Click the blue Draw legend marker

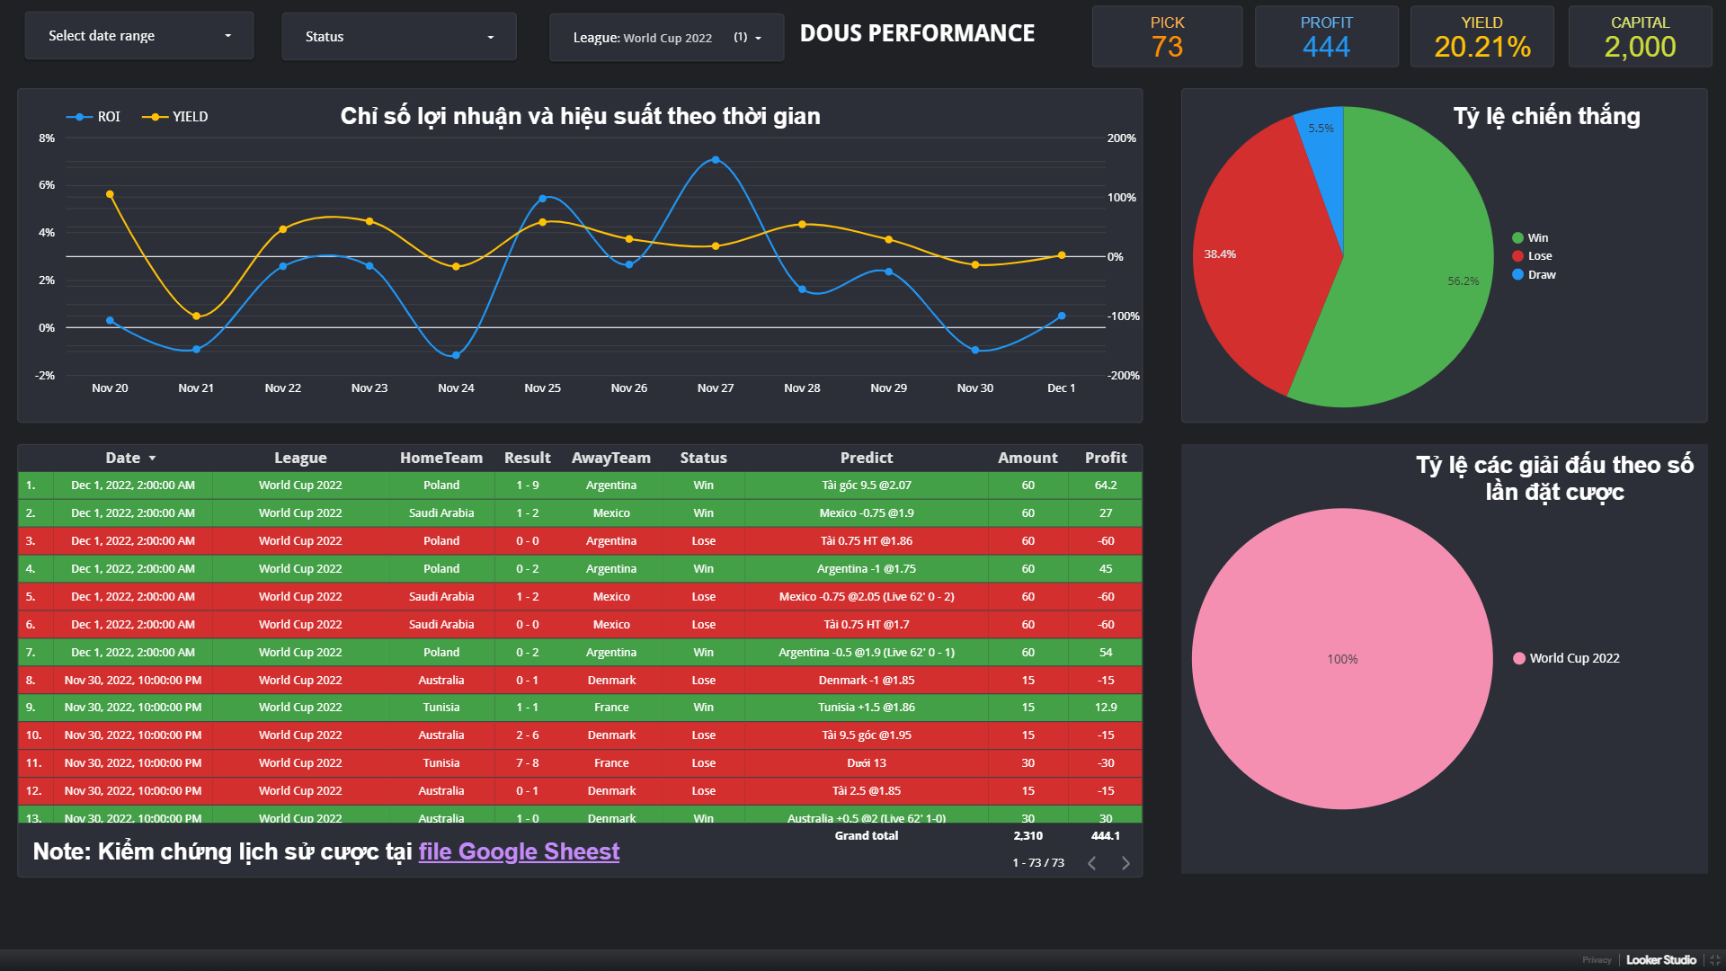click(1517, 275)
